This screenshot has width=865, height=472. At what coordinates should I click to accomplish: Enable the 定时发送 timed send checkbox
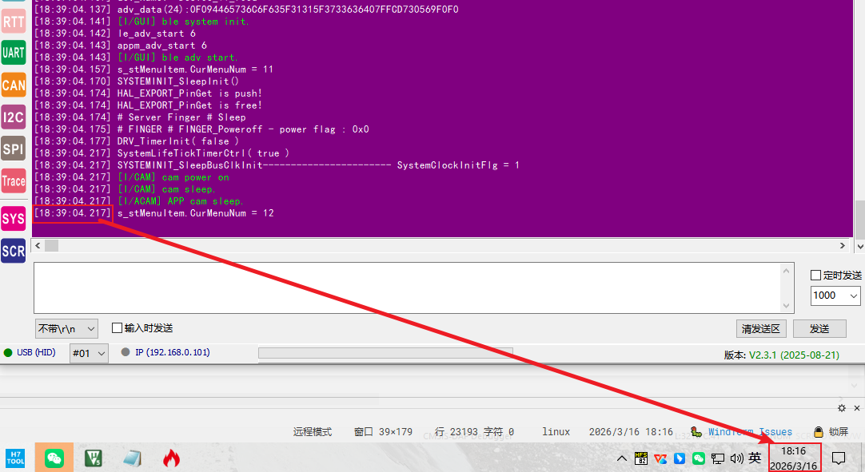(x=816, y=276)
